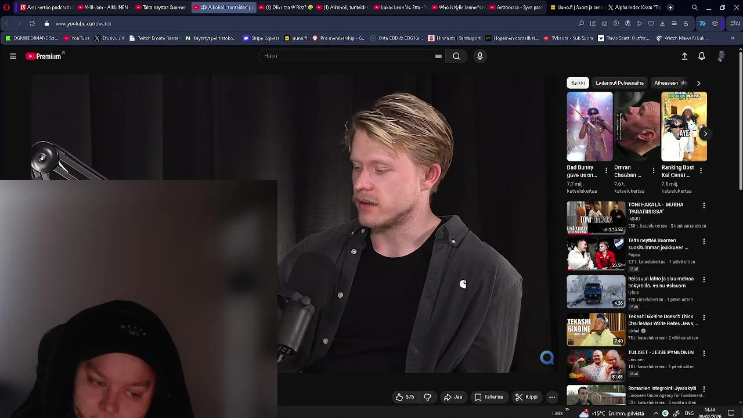Open the YouTube hamburger guide menu
743x418 pixels.
[x=13, y=56]
